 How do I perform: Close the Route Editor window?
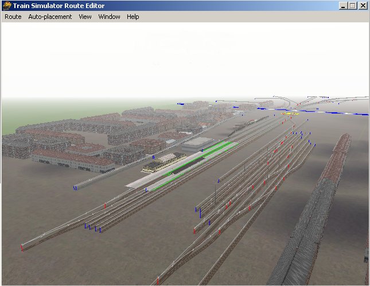coord(362,6)
